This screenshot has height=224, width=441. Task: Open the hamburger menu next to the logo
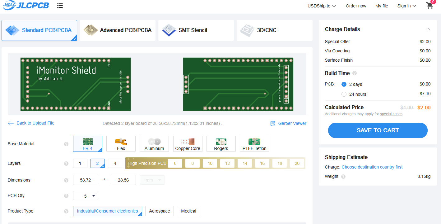point(60,6)
